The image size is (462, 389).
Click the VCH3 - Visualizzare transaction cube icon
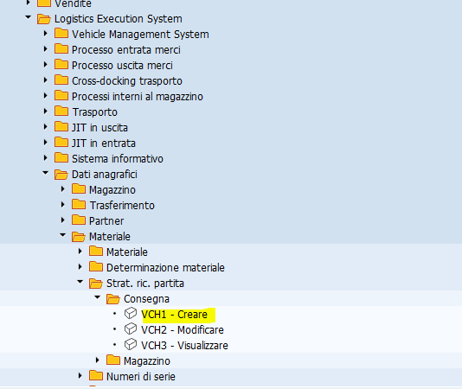click(131, 345)
